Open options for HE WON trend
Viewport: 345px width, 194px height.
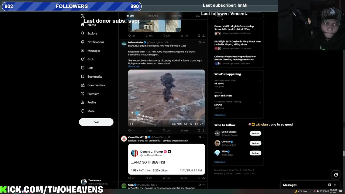coord(260,81)
